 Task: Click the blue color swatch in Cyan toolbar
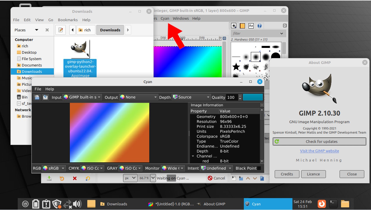(x=253, y=97)
